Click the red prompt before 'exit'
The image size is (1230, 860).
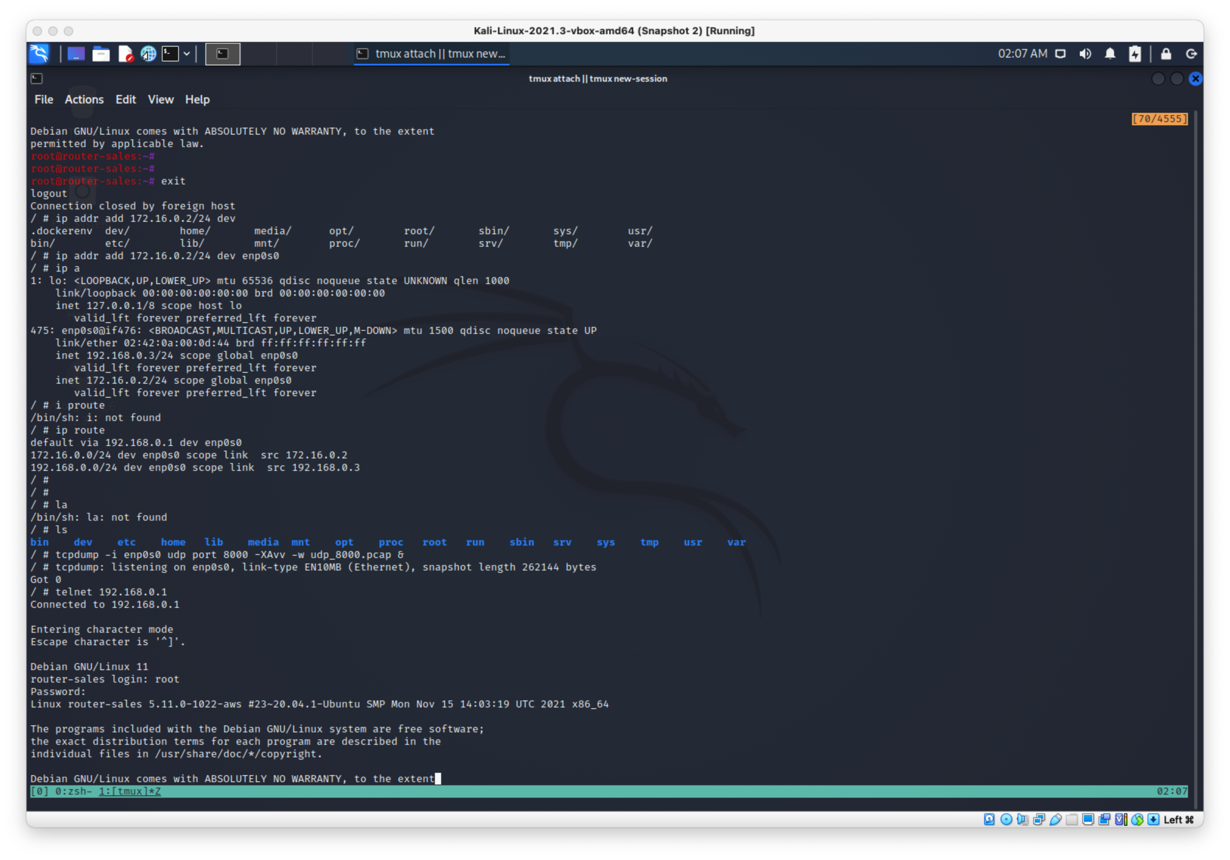(x=93, y=181)
